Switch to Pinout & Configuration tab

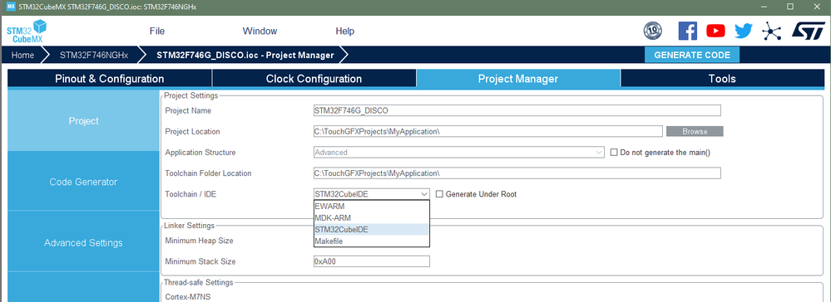coord(110,79)
